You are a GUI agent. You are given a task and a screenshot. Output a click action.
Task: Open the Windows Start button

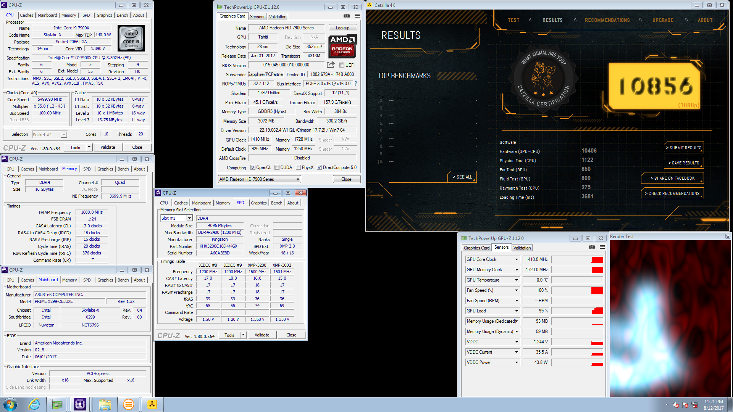tap(10, 404)
